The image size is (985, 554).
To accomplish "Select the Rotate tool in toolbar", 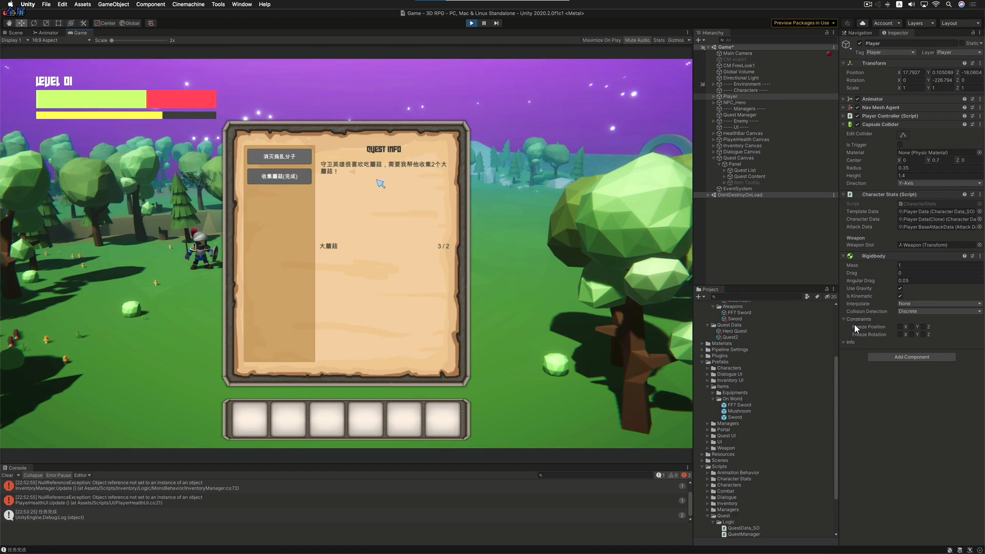I will tap(34, 23).
